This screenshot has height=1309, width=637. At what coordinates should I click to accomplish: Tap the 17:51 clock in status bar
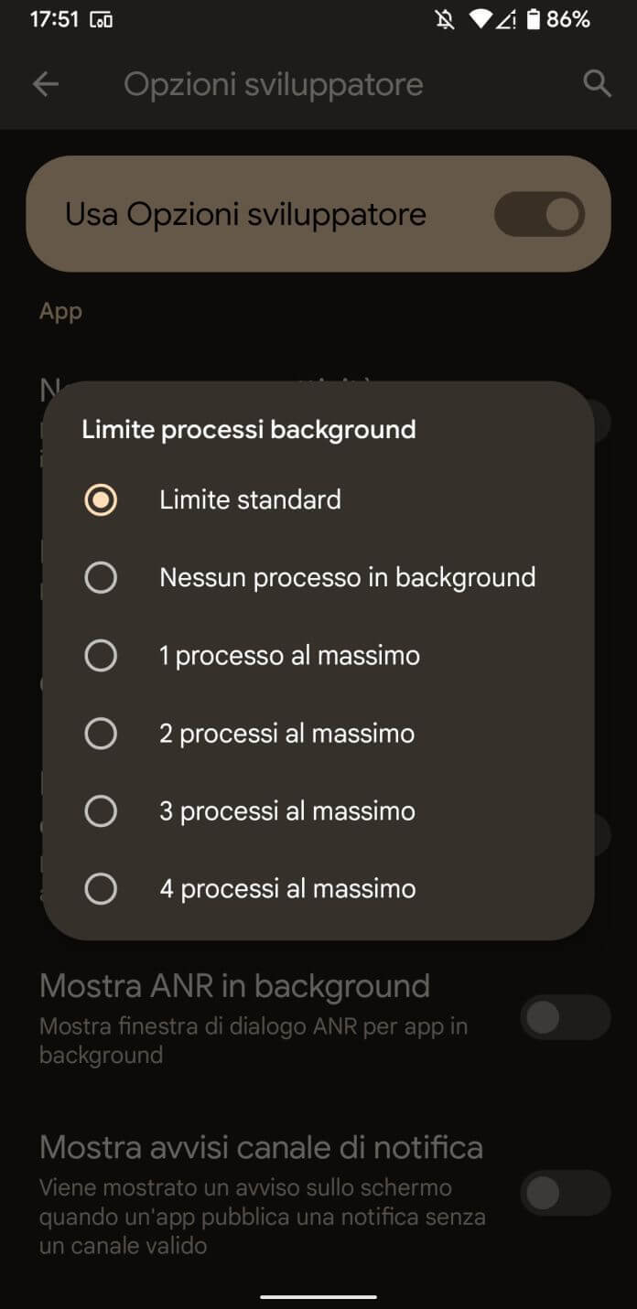point(54,19)
